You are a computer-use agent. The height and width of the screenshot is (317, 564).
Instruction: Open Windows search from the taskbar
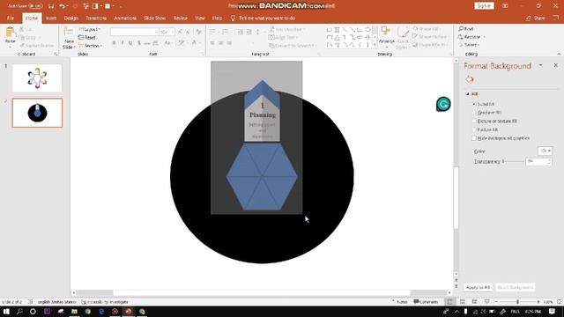(19, 311)
